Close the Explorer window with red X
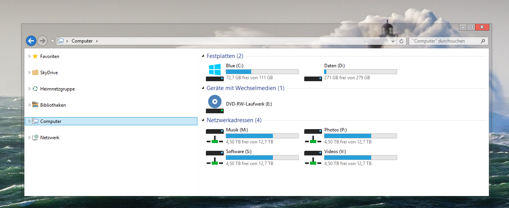The width and height of the screenshot is (509, 208). point(482,27)
